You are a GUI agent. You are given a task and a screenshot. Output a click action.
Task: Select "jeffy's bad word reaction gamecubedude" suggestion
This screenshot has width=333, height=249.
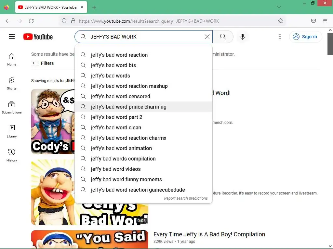pyautogui.click(x=143, y=190)
